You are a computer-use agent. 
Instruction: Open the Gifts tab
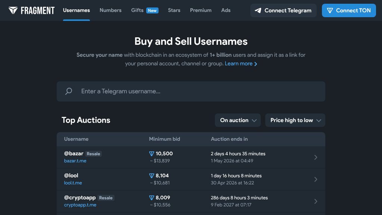point(137,10)
